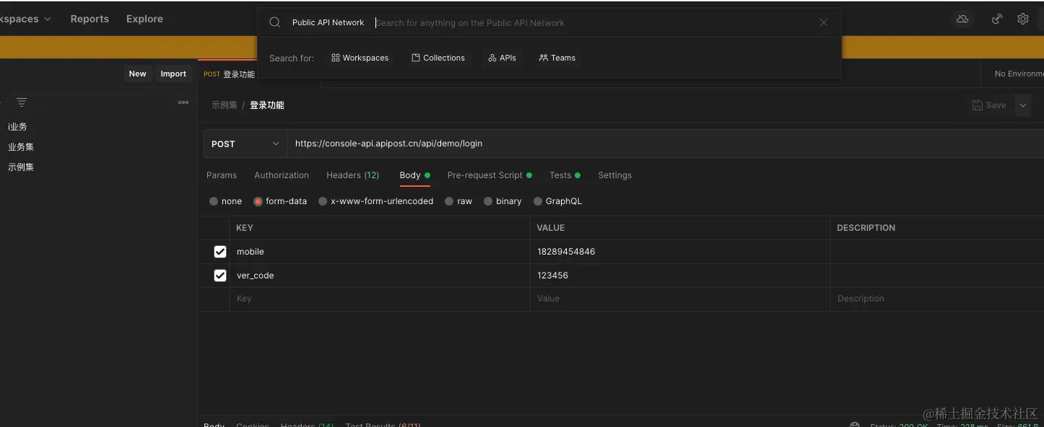Click the mobile key cell

tap(380, 252)
